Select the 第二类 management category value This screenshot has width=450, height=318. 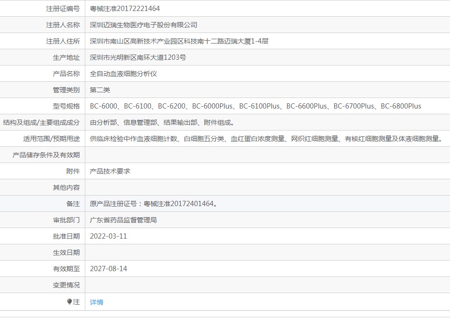click(x=100, y=90)
